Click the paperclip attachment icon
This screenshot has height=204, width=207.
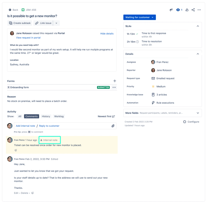click(113, 126)
